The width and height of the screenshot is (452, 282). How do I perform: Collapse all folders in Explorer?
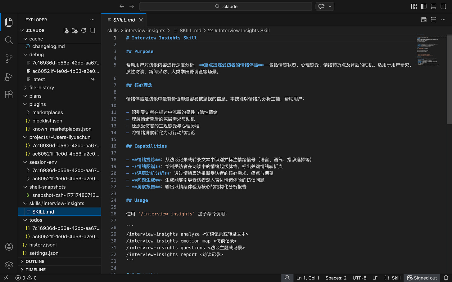(93, 30)
